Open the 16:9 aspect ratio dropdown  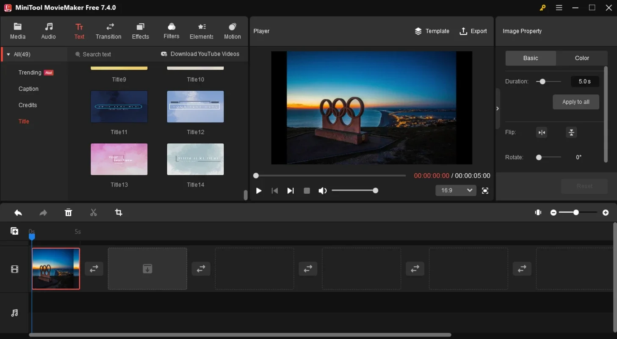pyautogui.click(x=456, y=190)
